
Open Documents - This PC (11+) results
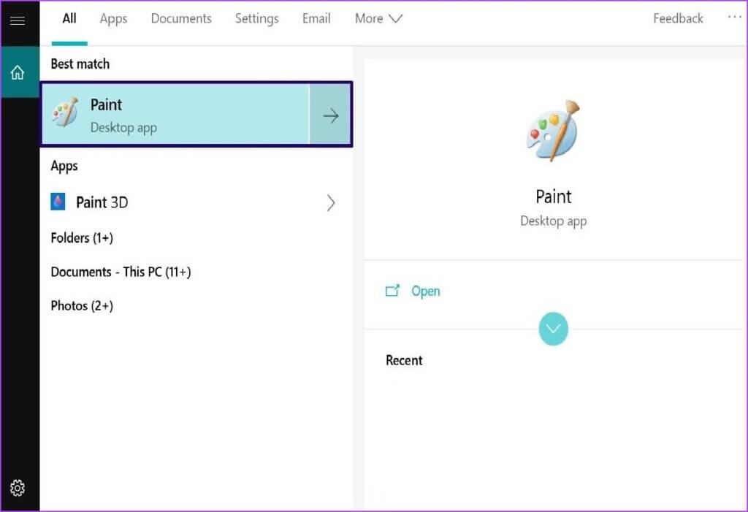tap(121, 272)
